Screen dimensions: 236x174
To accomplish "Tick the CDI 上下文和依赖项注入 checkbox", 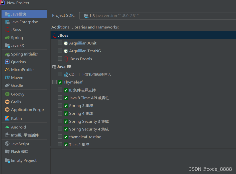I will click(60, 74).
